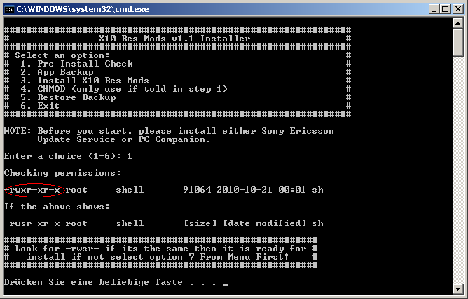
Task: Click 'Update Service or PC Companion.' line
Action: pyautogui.click(x=124, y=139)
